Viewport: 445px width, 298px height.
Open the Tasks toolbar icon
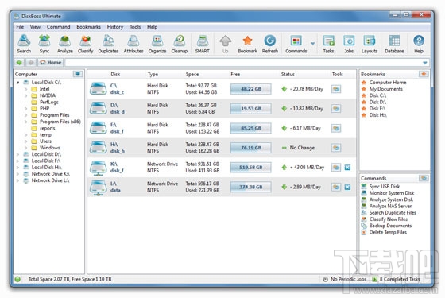tap(328, 44)
